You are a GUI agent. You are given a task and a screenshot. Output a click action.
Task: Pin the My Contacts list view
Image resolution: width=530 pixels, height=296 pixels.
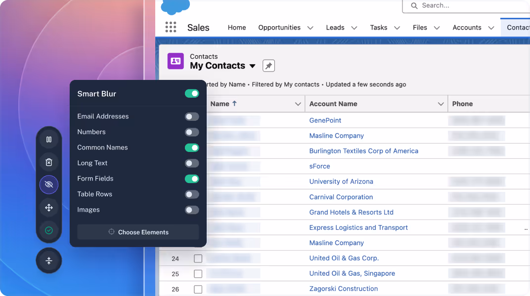[x=268, y=66]
